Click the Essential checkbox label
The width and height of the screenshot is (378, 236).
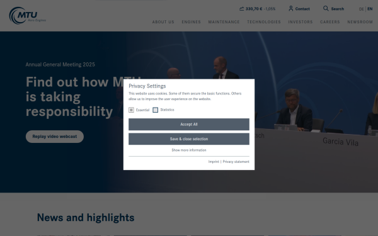click(143, 110)
